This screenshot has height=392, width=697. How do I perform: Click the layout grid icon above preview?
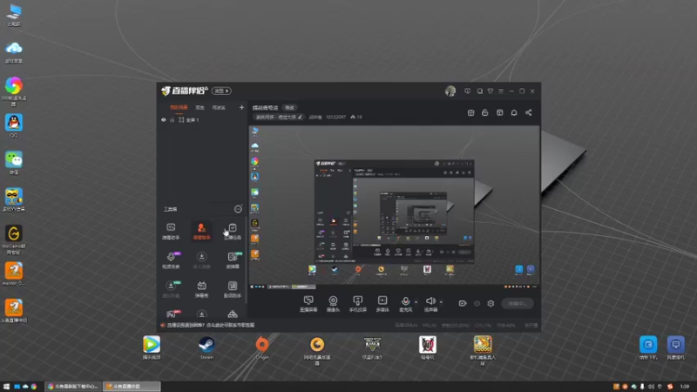[499, 113]
